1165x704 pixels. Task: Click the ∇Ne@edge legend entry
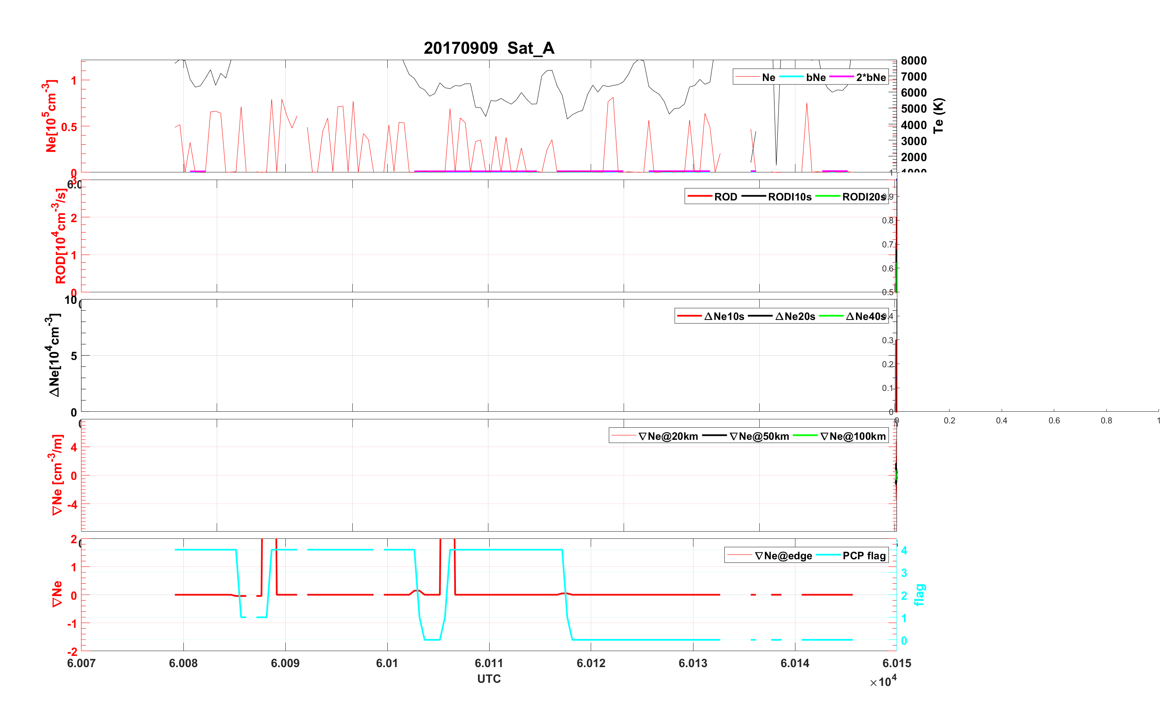pos(783,556)
